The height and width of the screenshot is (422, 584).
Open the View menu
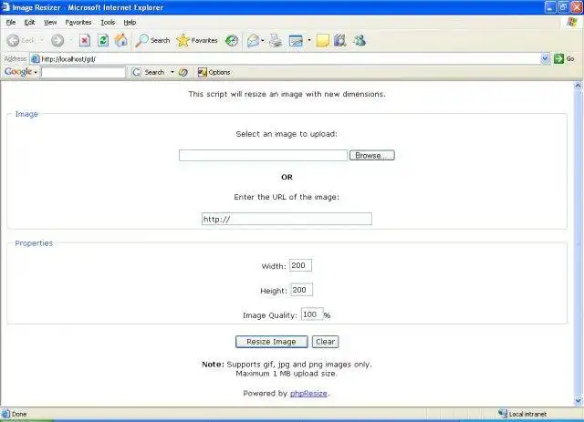(x=50, y=22)
